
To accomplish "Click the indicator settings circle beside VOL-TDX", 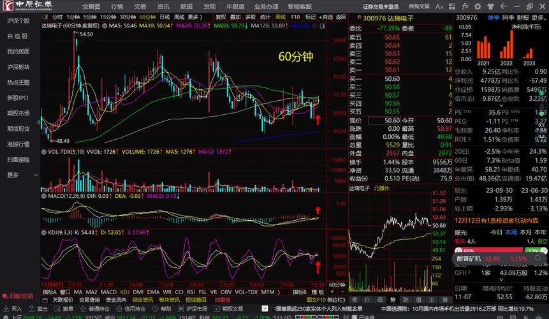I will pyautogui.click(x=44, y=152).
